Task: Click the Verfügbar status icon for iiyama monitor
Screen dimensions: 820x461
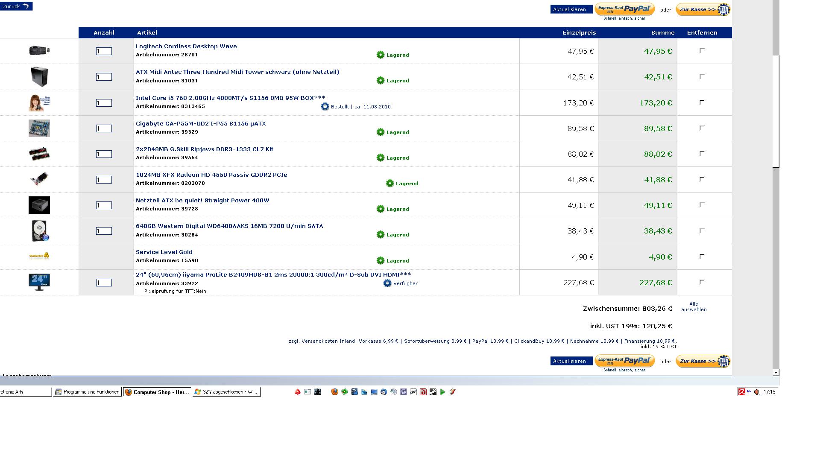Action: point(387,283)
